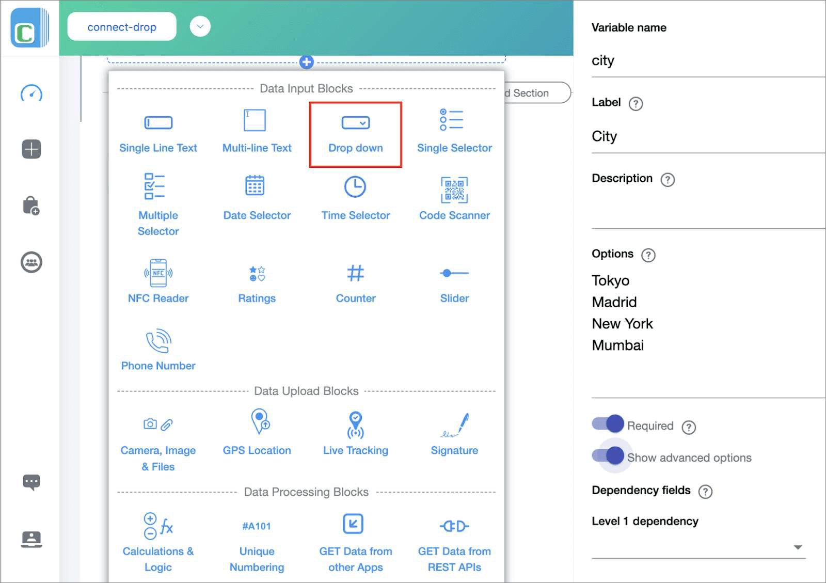Open the team members panel in the sidebar
The height and width of the screenshot is (583, 826).
(31, 262)
